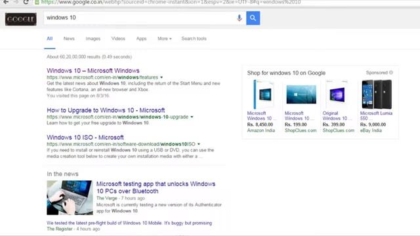Click the results count text

[89, 57]
